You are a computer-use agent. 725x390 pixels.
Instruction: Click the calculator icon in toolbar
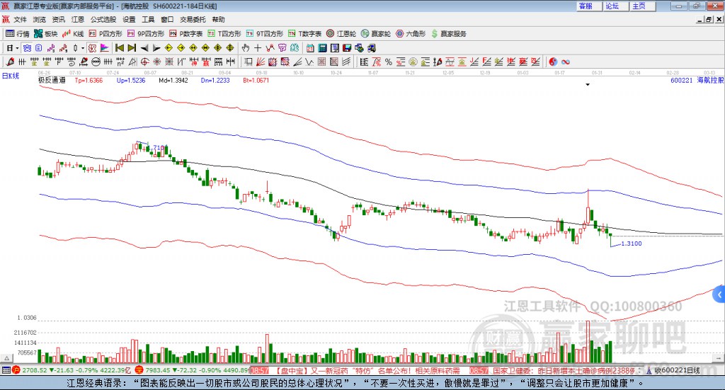pos(322,48)
